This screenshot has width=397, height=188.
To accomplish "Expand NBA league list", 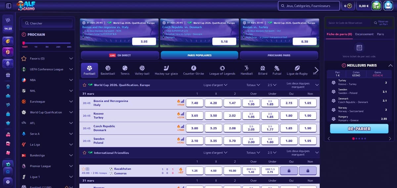I will pos(71,80).
